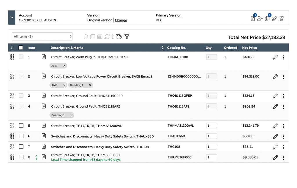Image resolution: width=297 pixels, height=188 pixels.
Task: Click the Net Price column header
Action: [249, 48]
